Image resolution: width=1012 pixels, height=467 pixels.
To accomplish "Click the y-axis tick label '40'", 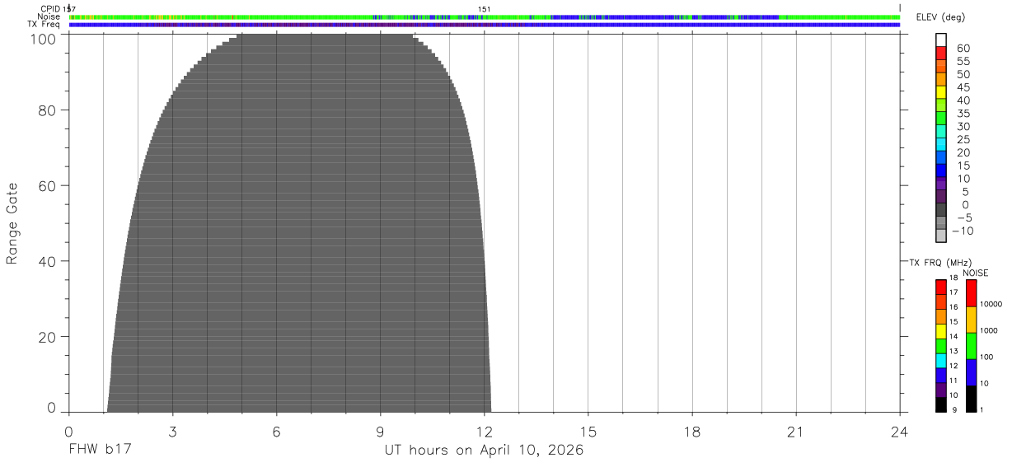I will (48, 262).
